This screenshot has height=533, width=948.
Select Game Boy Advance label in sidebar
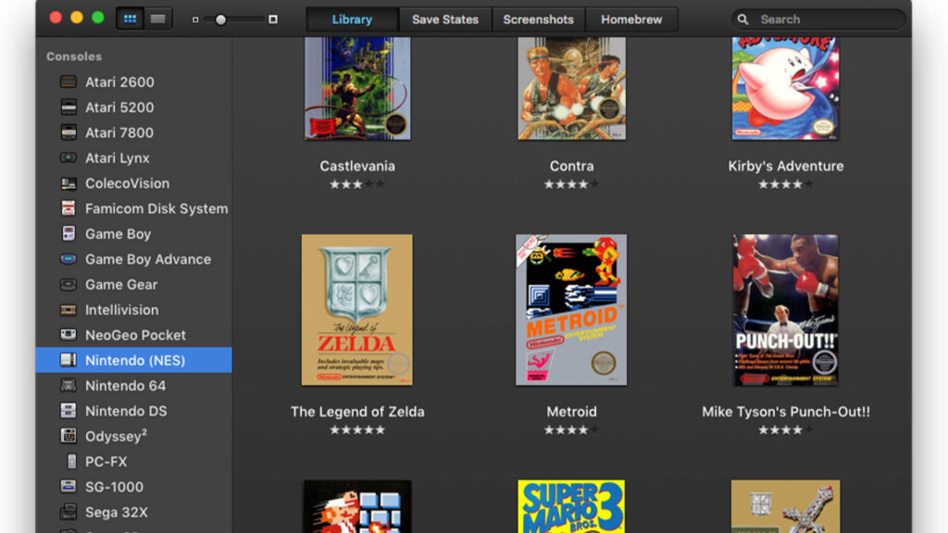pyautogui.click(x=148, y=259)
